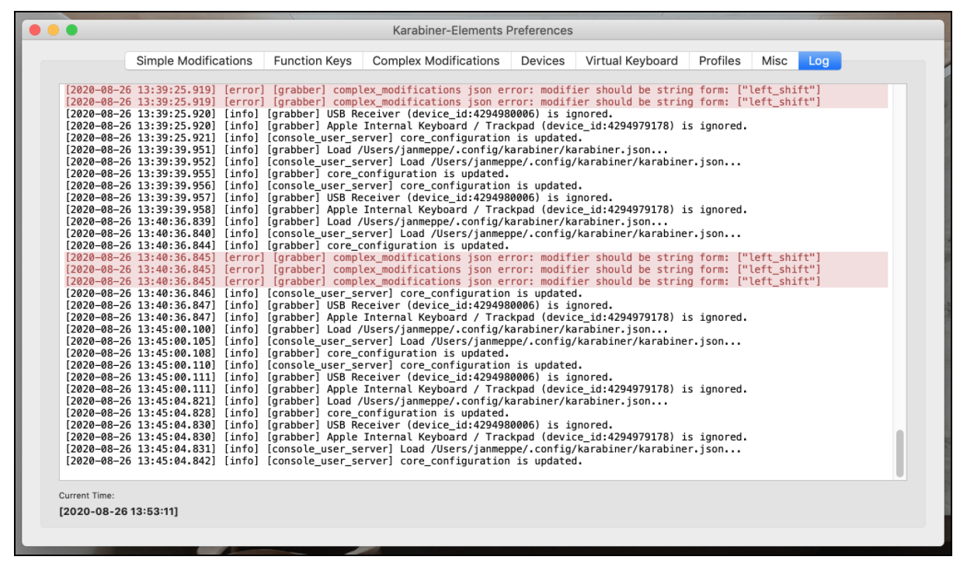Click console_user_server line at 13:39:39.956

click(x=322, y=186)
